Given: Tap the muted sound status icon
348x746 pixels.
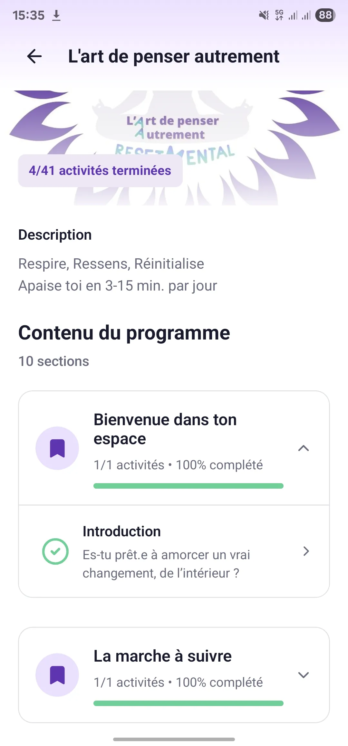Looking at the screenshot, I should click(x=264, y=15).
